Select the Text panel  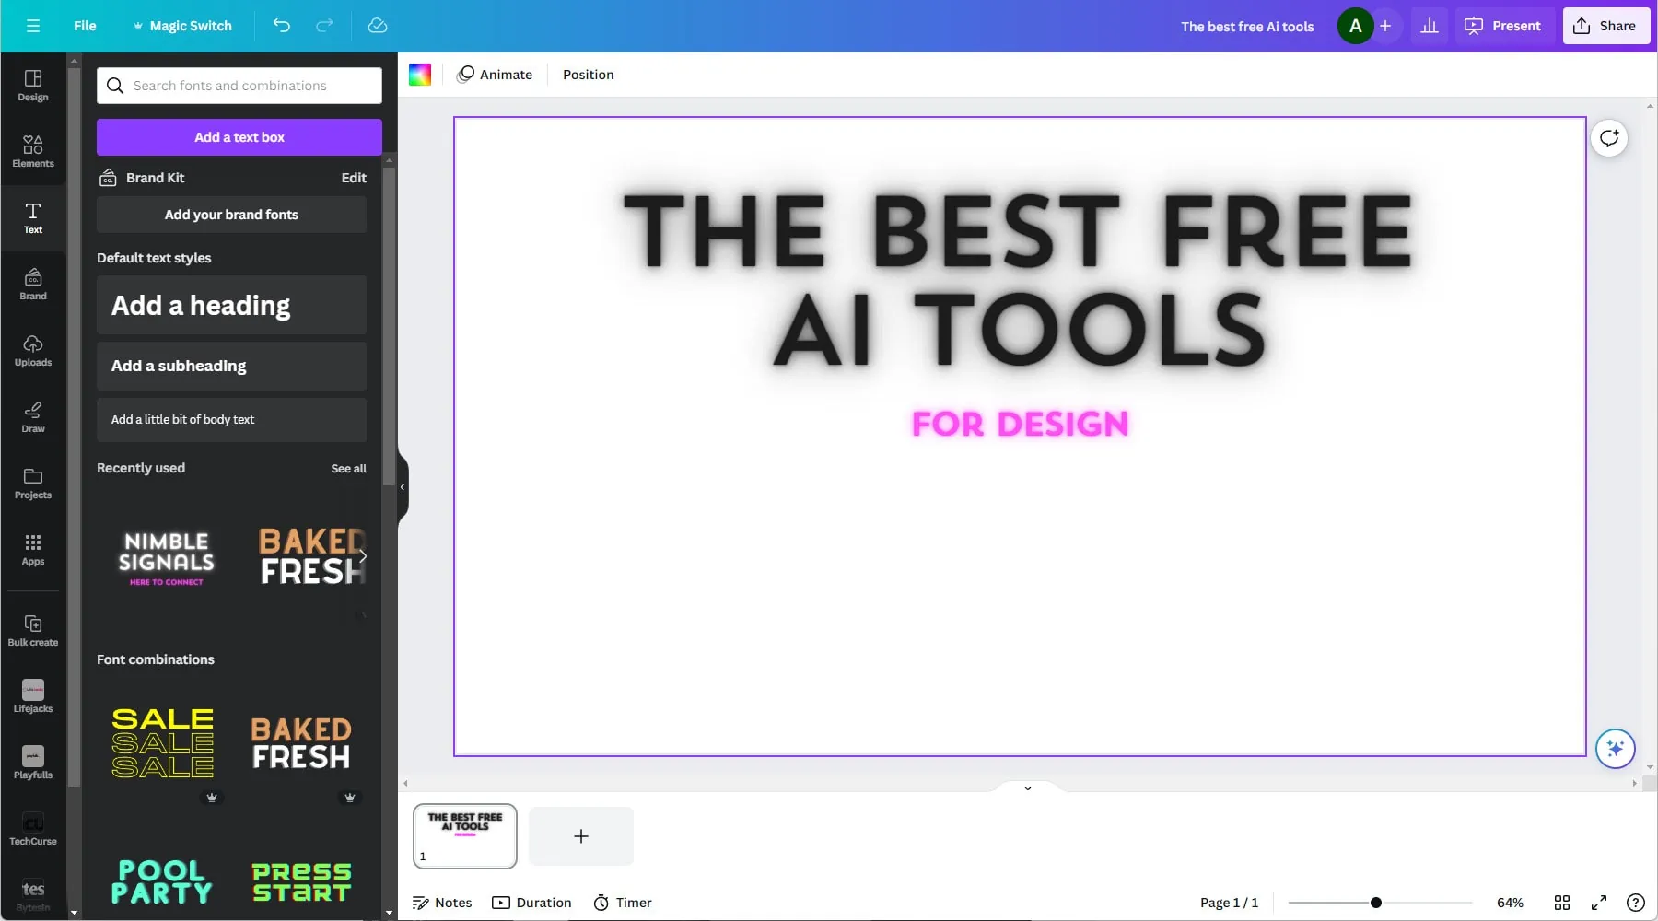(33, 218)
